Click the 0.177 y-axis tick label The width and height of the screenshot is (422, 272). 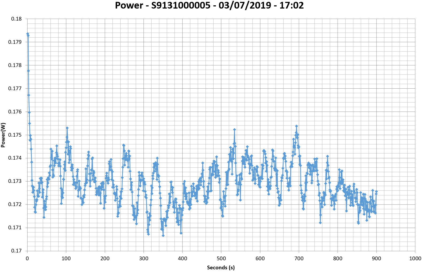(15, 89)
